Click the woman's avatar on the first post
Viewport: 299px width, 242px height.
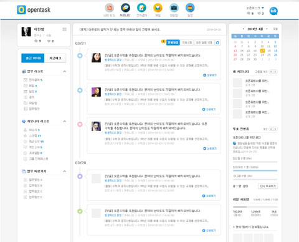pos(96,57)
